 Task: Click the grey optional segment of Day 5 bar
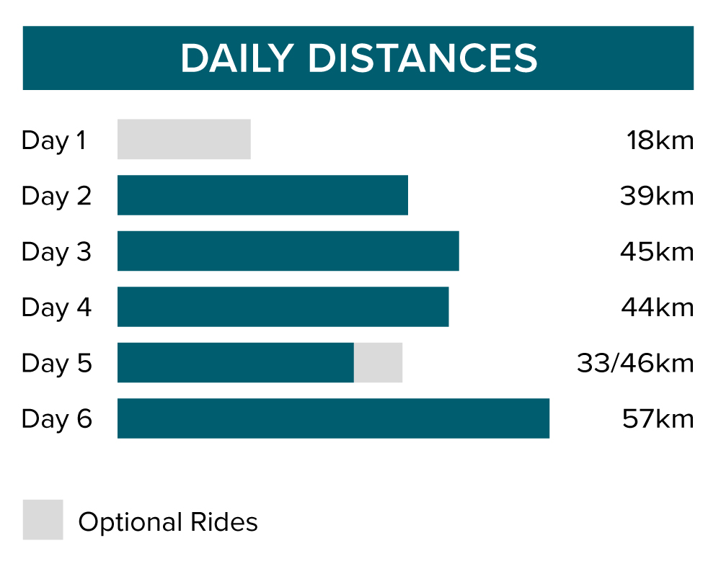click(x=378, y=362)
